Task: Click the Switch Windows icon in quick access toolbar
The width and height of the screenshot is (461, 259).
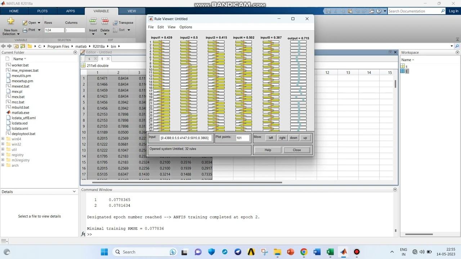Action: [372, 11]
